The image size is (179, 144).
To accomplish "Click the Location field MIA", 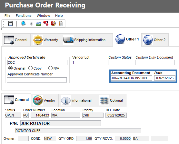I will pos(66,115).
